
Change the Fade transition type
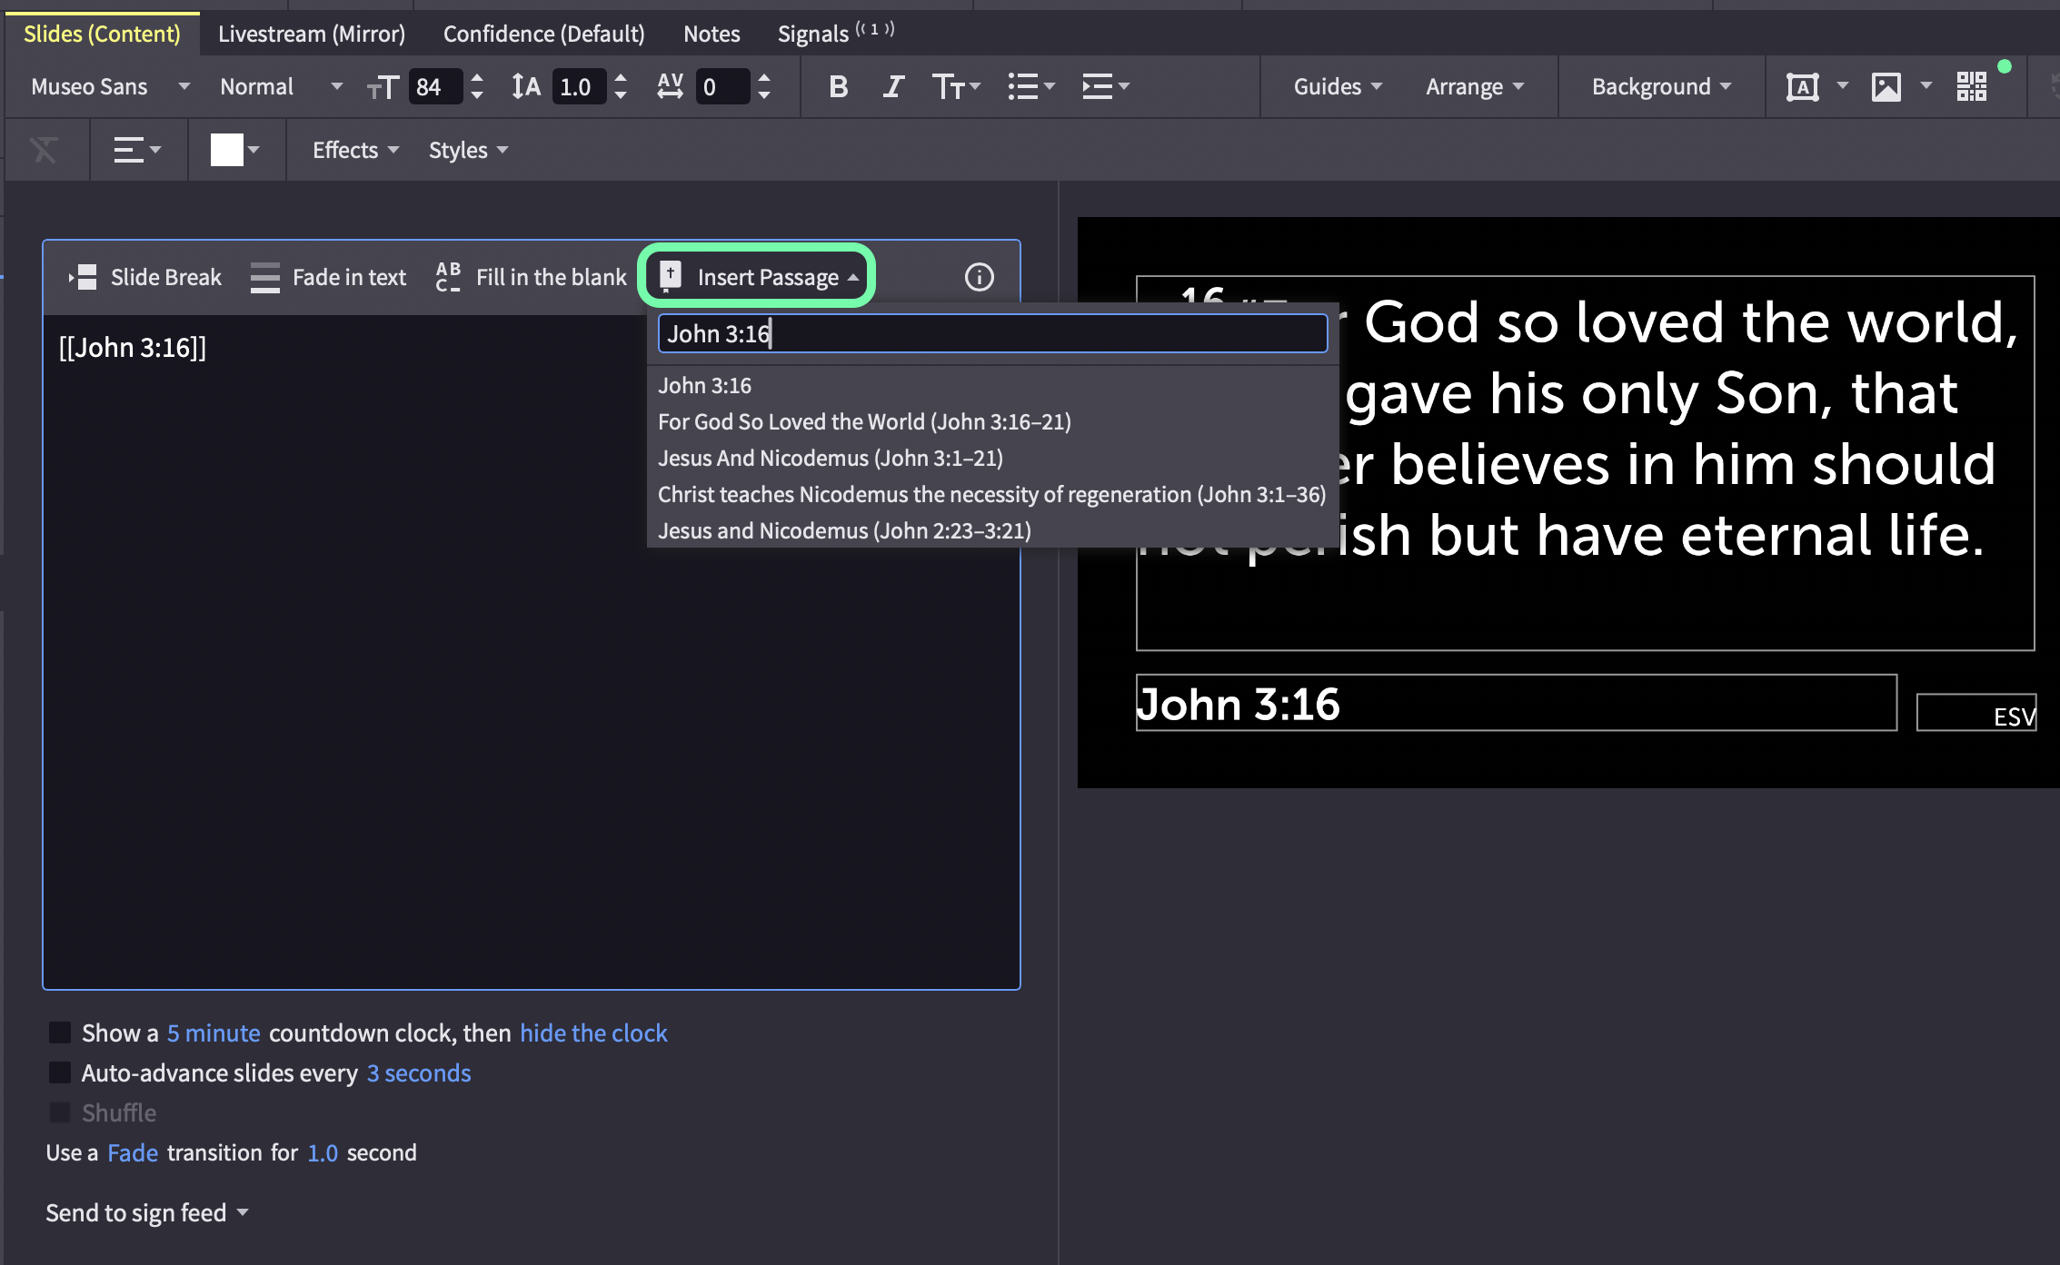point(133,1152)
